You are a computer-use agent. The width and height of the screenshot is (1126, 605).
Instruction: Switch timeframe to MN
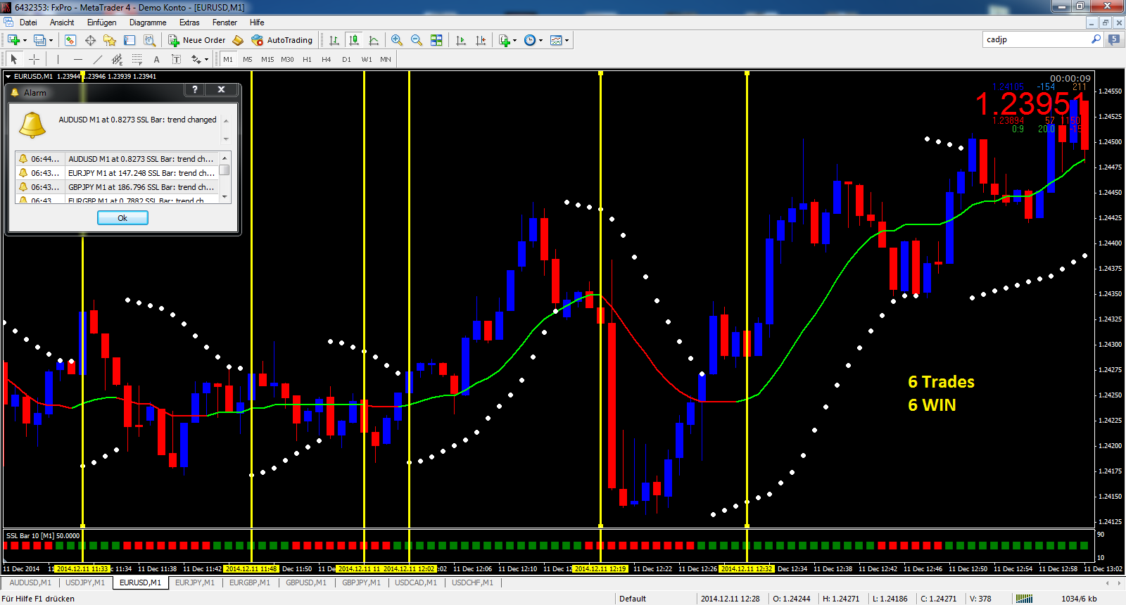click(x=386, y=59)
